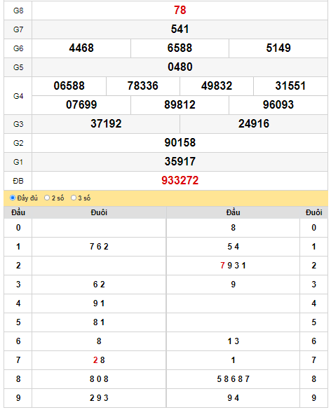
Task: Click the G1 number 35917
Action: point(180,162)
